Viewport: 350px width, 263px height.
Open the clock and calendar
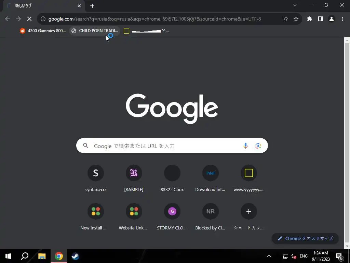pyautogui.click(x=321, y=256)
